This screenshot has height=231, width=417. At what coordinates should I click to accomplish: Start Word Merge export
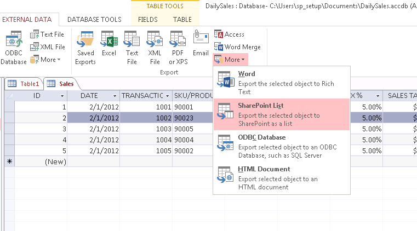pyautogui.click(x=237, y=47)
